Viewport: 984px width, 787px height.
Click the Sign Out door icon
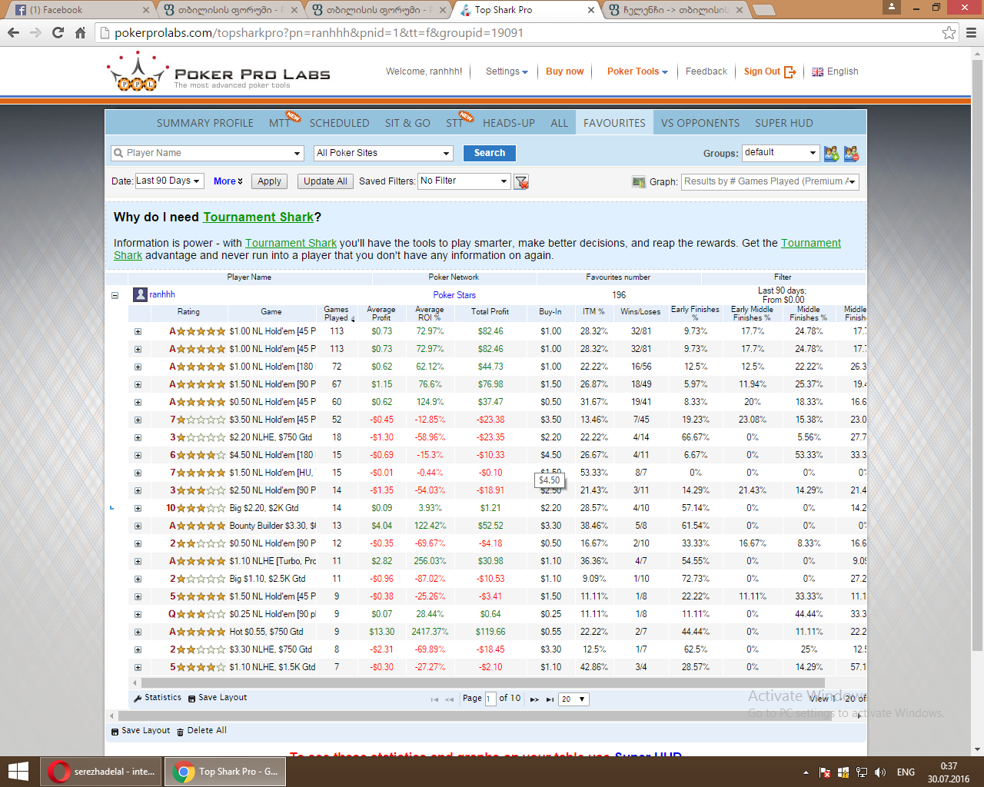pyautogui.click(x=790, y=71)
